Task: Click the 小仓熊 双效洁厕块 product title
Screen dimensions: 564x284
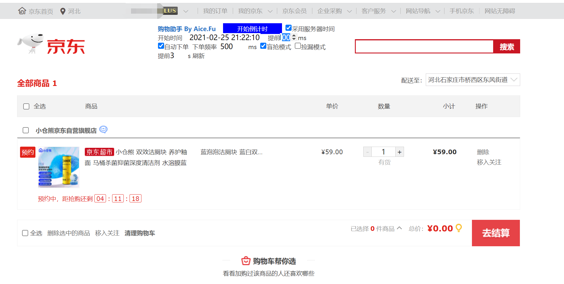Action: point(136,157)
